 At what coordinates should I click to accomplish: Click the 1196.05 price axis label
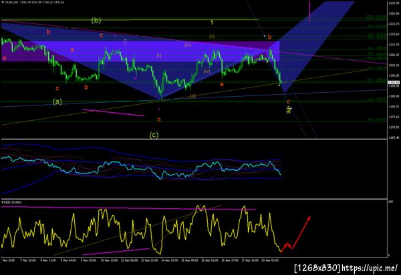(394, 75)
